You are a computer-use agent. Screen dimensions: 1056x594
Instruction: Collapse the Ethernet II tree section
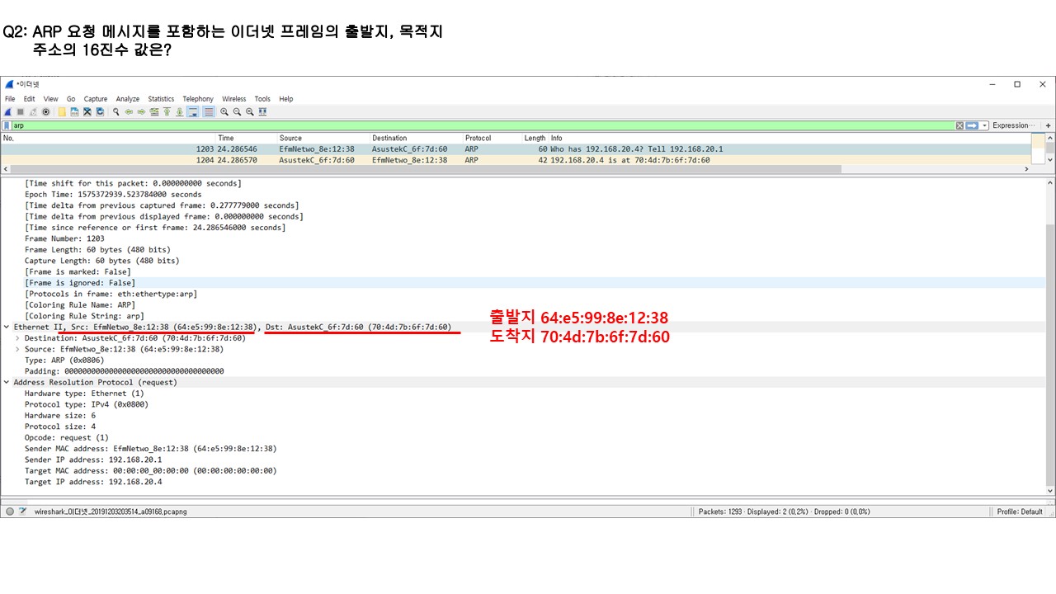tap(7, 327)
